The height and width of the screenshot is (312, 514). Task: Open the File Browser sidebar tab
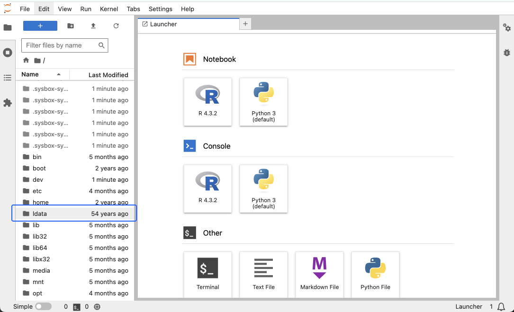click(8, 27)
